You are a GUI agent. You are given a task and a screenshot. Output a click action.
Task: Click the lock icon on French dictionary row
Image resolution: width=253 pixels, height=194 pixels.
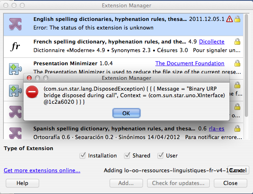point(237,42)
